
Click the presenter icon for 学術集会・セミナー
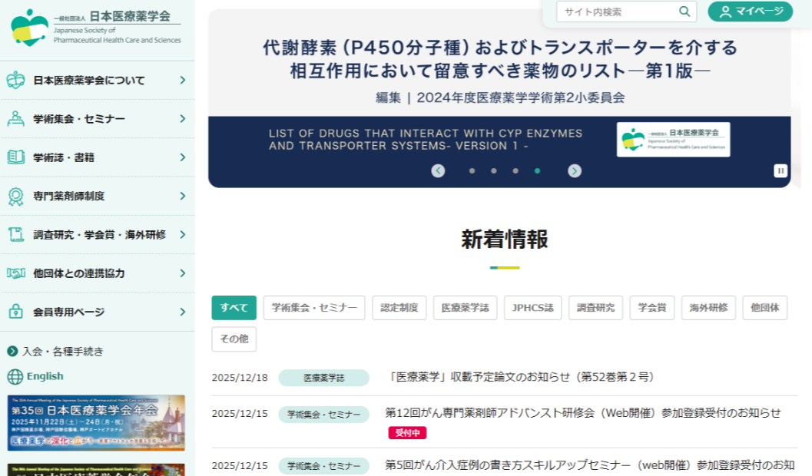click(15, 119)
